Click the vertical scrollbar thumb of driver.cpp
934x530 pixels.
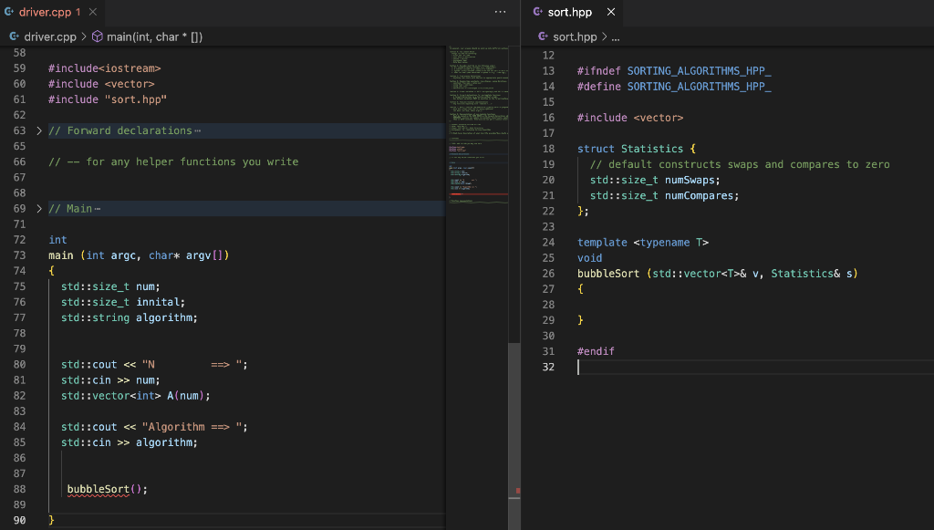pyautogui.click(x=514, y=436)
